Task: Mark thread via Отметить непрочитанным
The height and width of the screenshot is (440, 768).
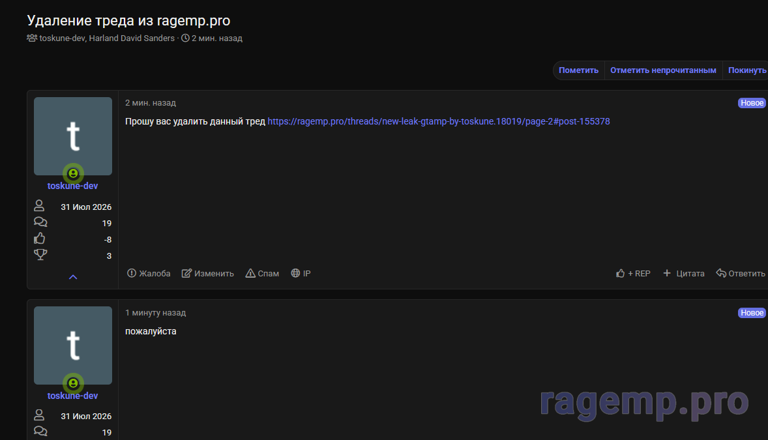Action: point(663,70)
